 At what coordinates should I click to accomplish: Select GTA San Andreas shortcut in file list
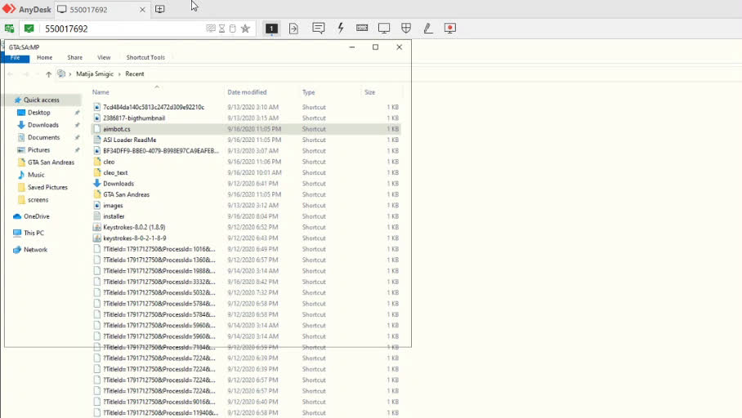246,194
